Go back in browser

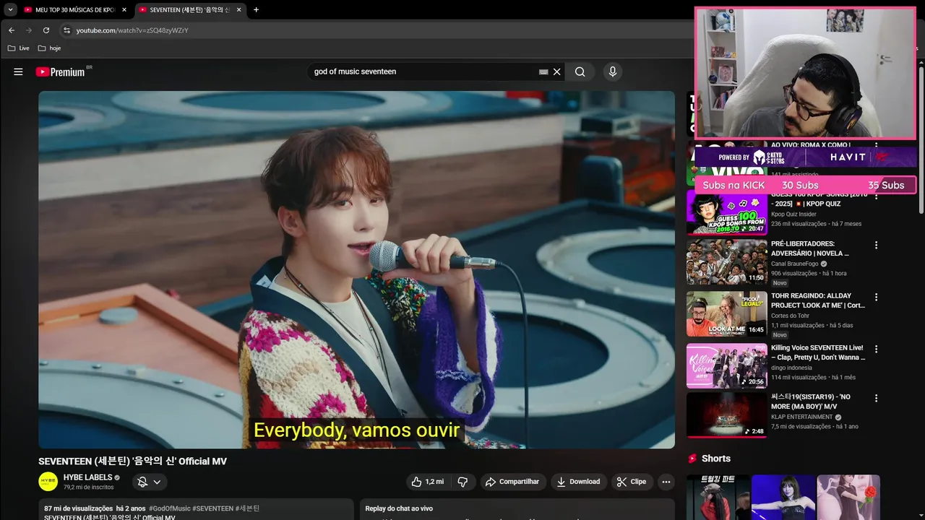click(12, 30)
